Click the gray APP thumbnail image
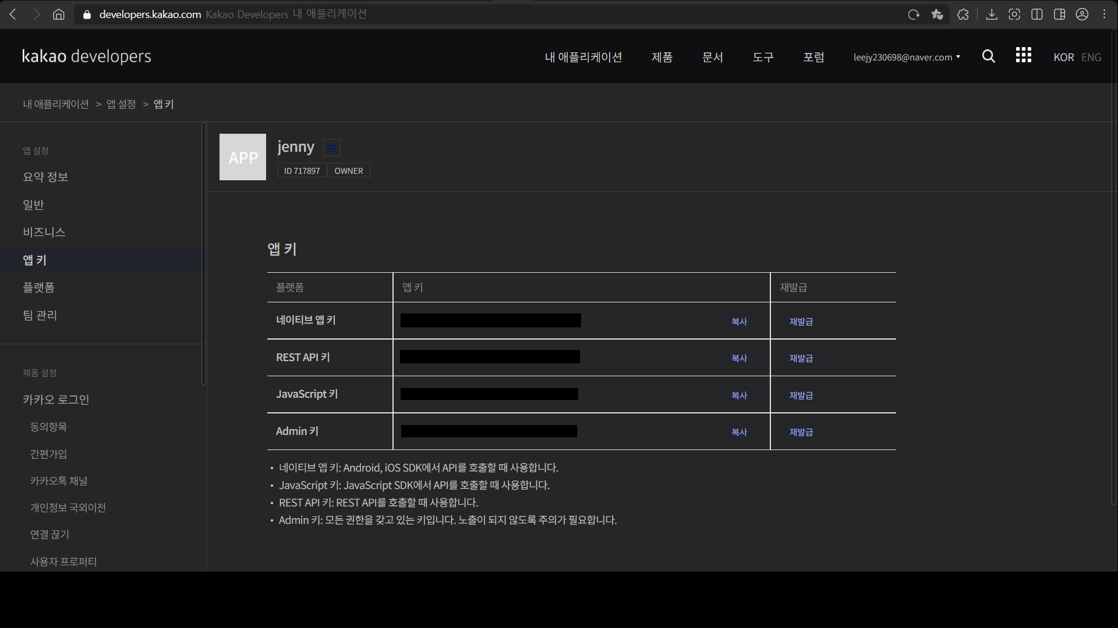Viewport: 1118px width, 628px height. (243, 157)
